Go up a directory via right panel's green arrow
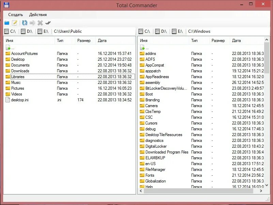Screen dimensions: 273x205 (143, 47)
